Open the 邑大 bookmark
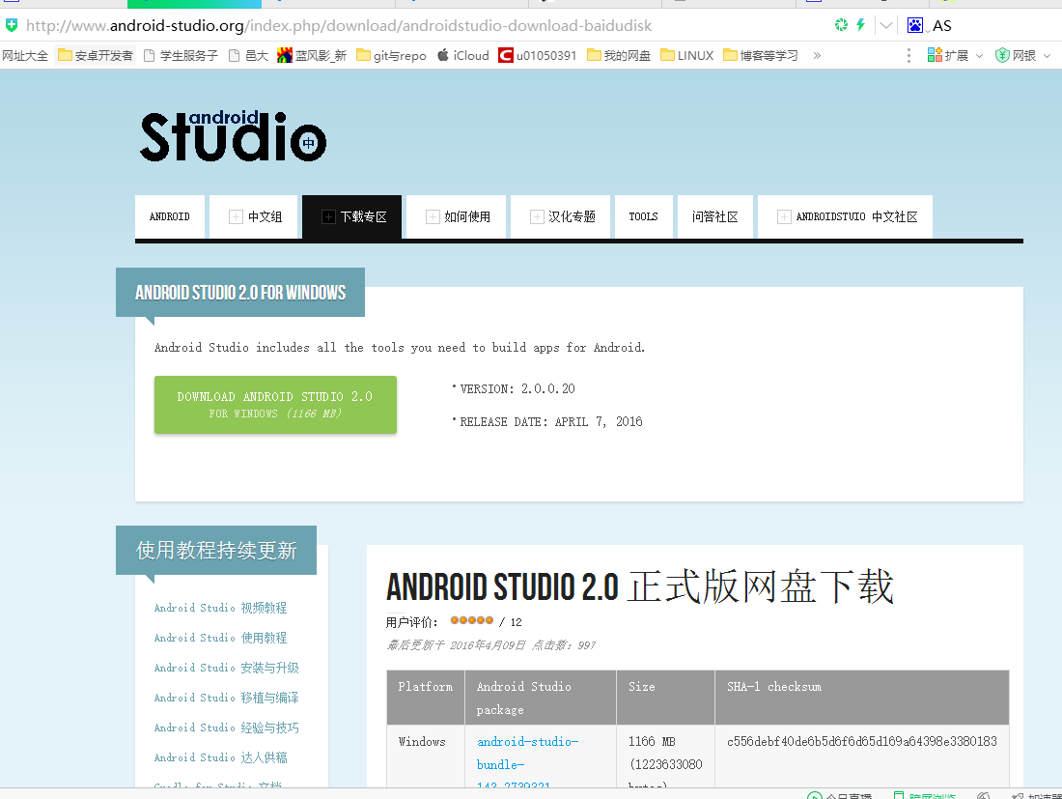Image resolution: width=1062 pixels, height=799 pixels. coord(248,56)
